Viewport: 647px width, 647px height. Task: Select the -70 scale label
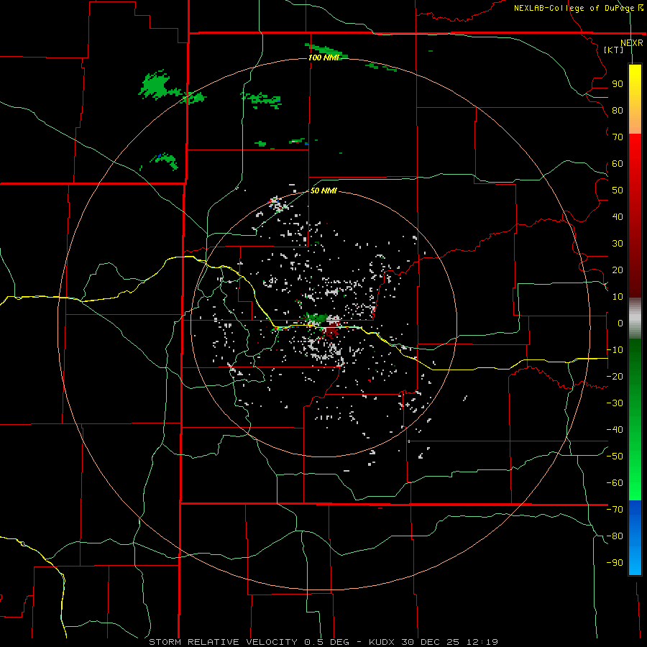[x=615, y=510]
